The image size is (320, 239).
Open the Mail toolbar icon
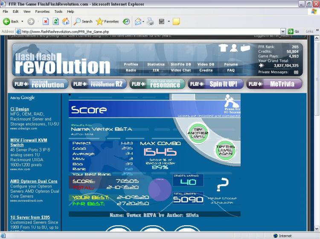click(138, 21)
